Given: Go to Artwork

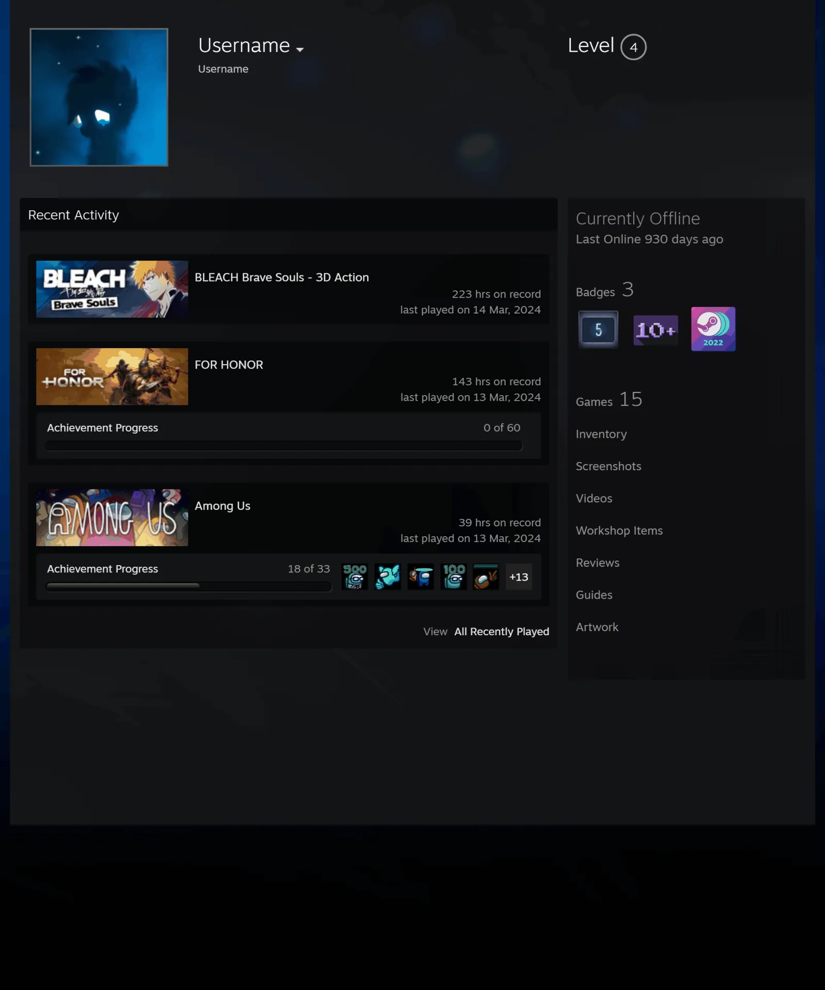Looking at the screenshot, I should point(597,627).
